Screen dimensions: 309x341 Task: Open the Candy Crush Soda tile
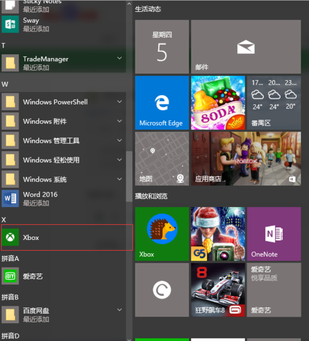coord(218,103)
